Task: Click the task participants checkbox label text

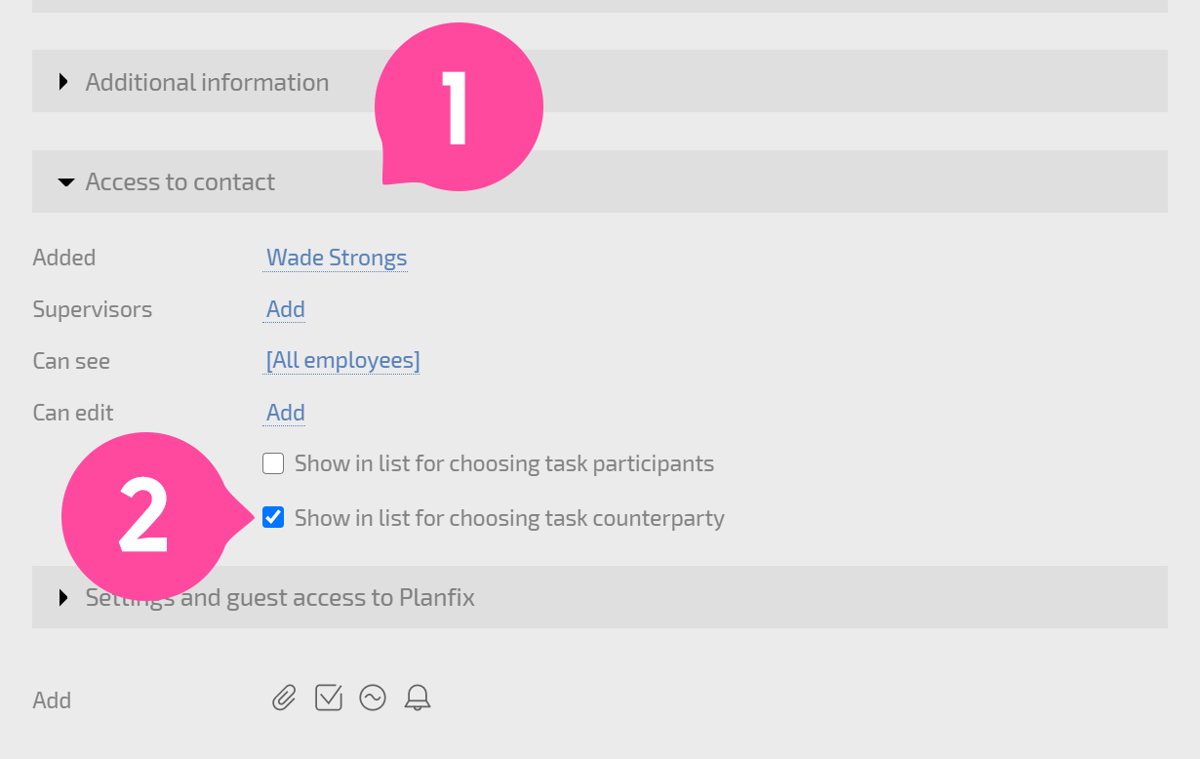Action: pos(504,463)
